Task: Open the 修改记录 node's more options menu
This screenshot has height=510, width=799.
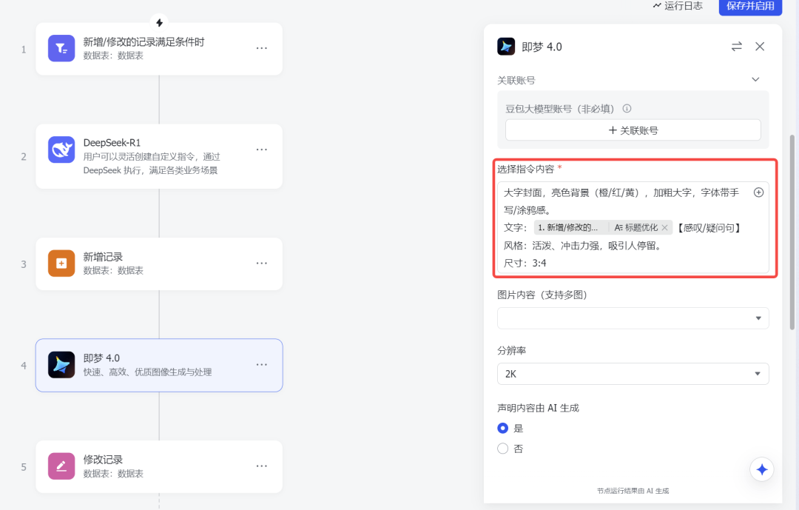Action: (261, 466)
